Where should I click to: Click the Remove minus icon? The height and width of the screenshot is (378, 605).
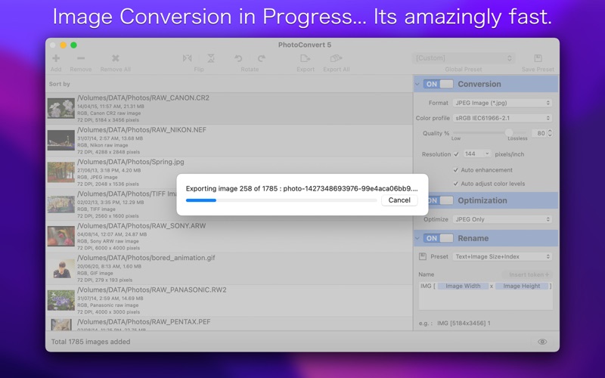click(81, 58)
